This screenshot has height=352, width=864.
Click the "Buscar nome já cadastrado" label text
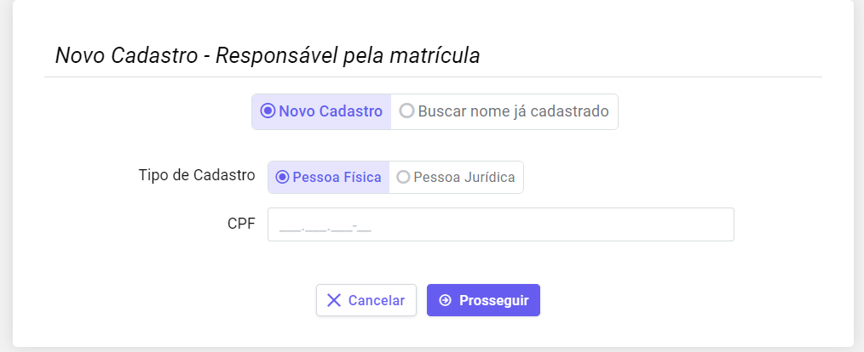(513, 111)
